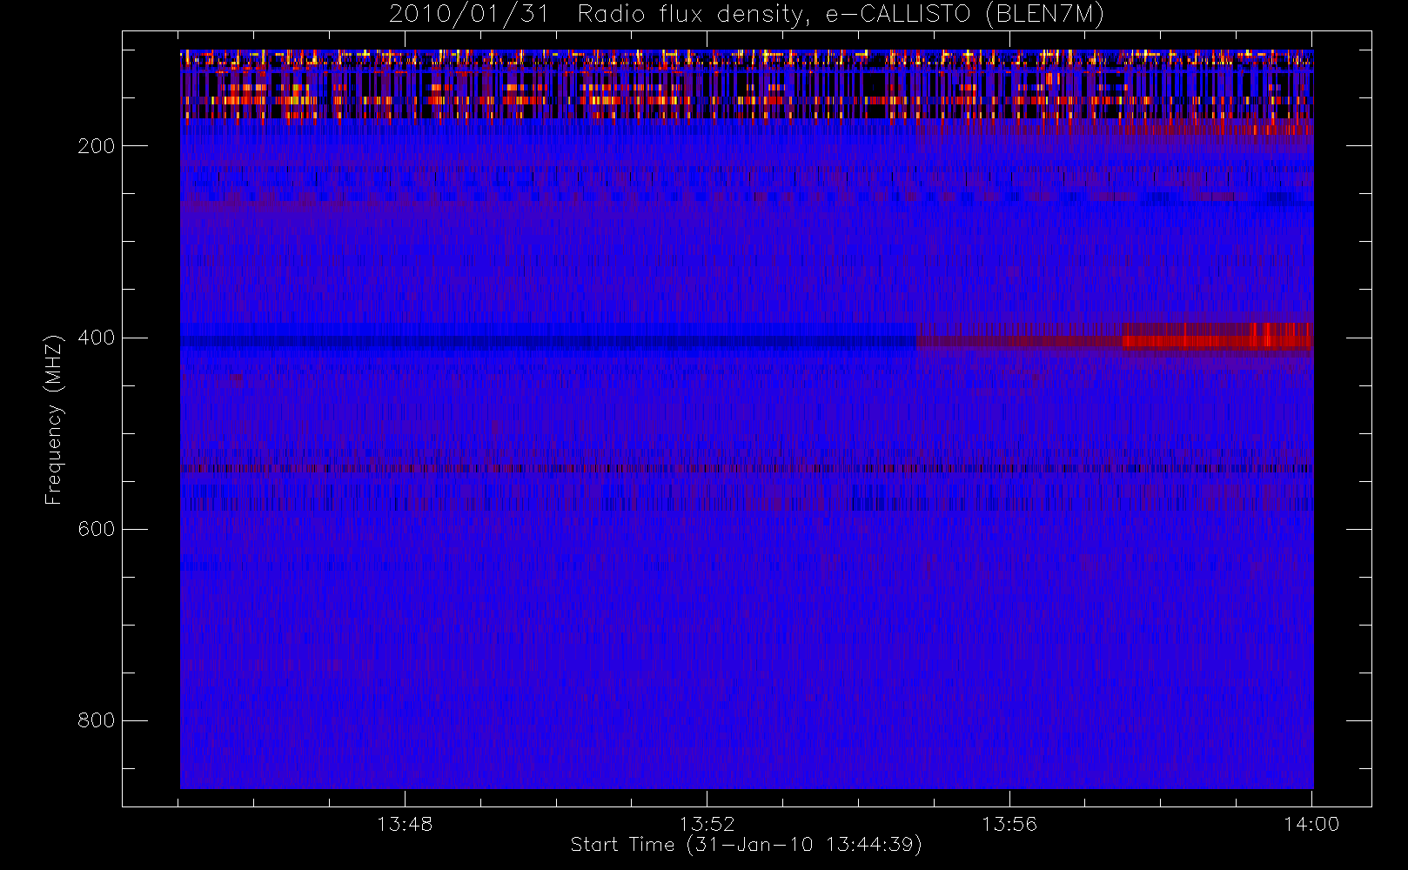Click the 800 frequency tick label
1408x870 pixels.
96,720
